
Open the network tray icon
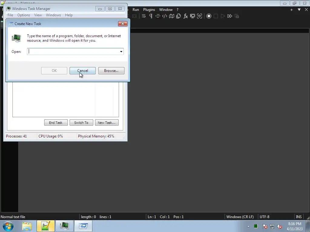pyautogui.click(x=272, y=226)
